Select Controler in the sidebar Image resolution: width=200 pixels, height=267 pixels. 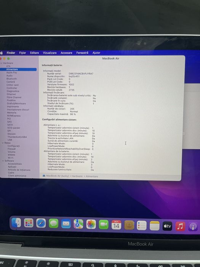click(x=12, y=88)
